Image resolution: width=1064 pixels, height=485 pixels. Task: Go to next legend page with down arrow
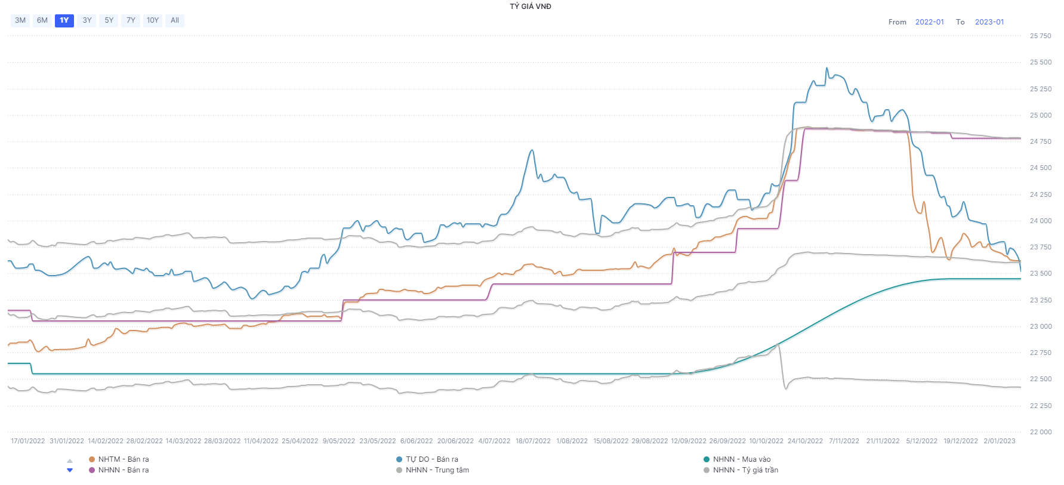coord(70,470)
